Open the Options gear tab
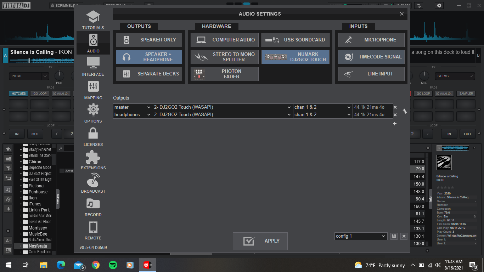 click(x=93, y=113)
